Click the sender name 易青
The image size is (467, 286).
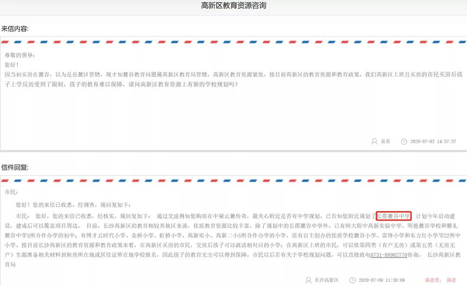click(x=385, y=141)
